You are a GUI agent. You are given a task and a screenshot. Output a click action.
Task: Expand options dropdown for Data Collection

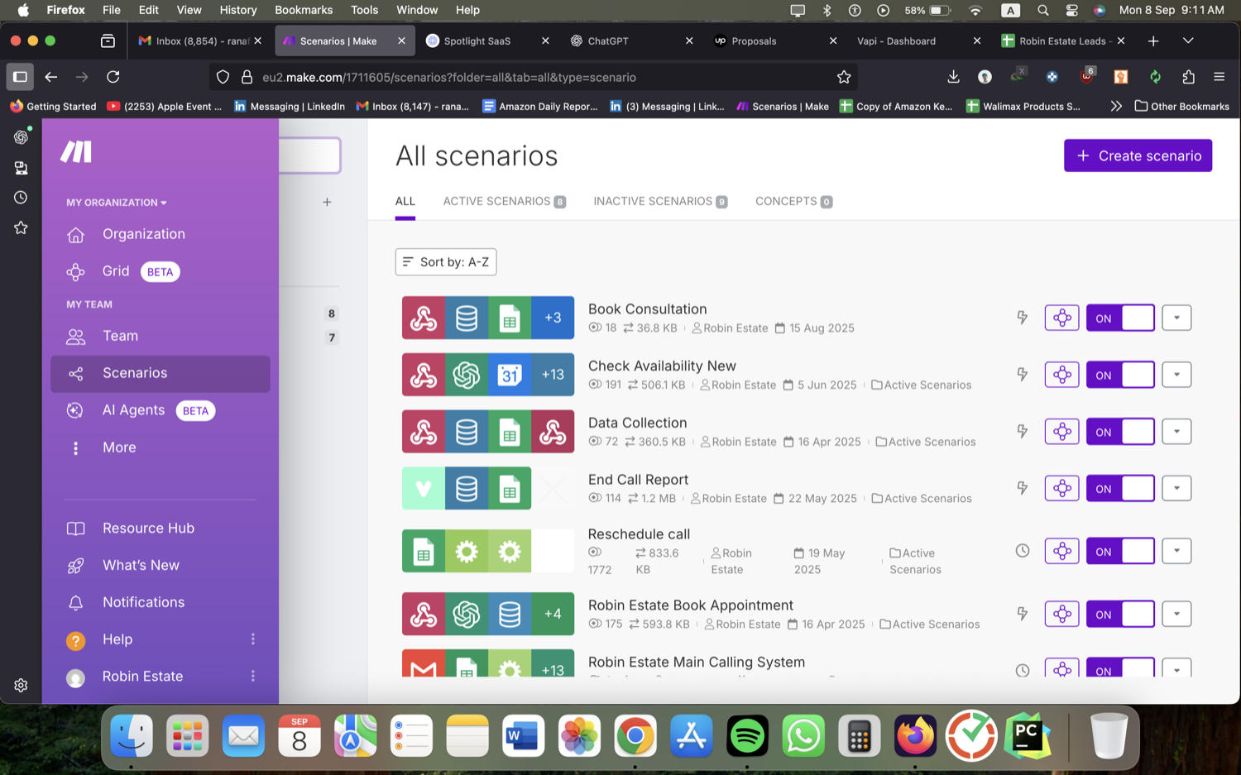[x=1176, y=432]
